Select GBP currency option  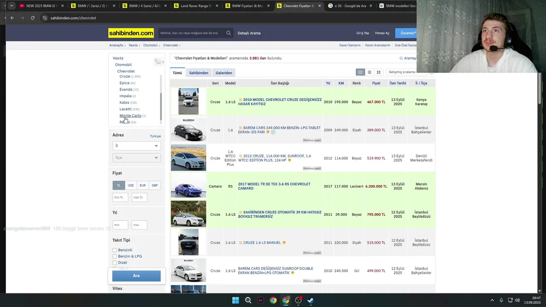154,185
